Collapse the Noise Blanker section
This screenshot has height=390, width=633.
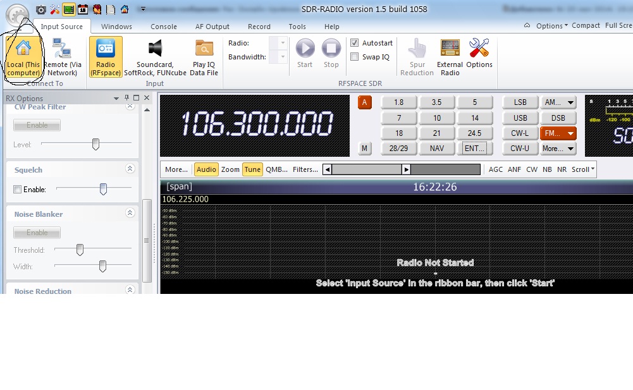130,214
